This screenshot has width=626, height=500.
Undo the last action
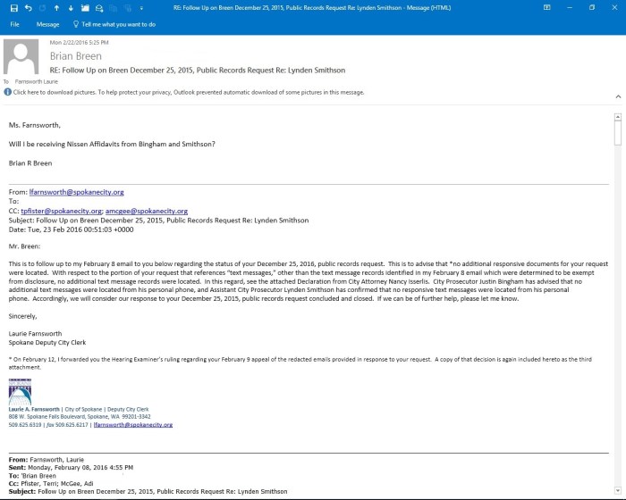point(30,7)
